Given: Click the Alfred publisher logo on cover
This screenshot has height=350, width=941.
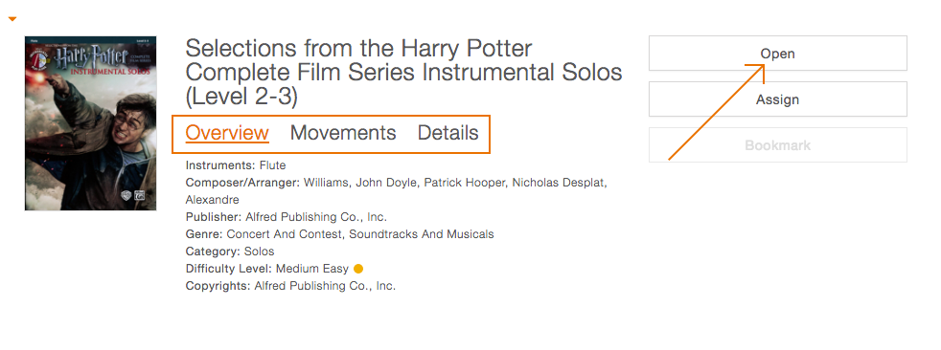Looking at the screenshot, I should click(140, 195).
